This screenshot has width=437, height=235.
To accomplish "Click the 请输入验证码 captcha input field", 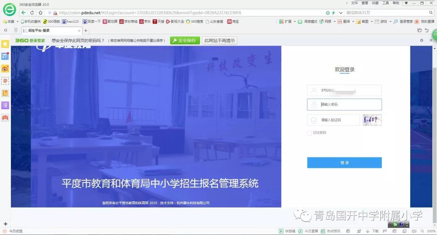I will [333, 120].
